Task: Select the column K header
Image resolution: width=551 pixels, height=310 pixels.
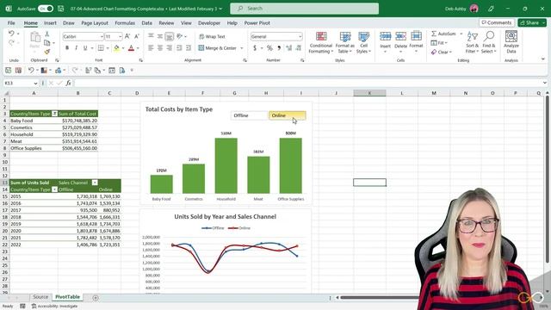Action: [369, 93]
